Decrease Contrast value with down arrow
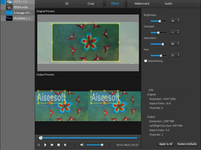Screen dimensions: 201x150 178,33
